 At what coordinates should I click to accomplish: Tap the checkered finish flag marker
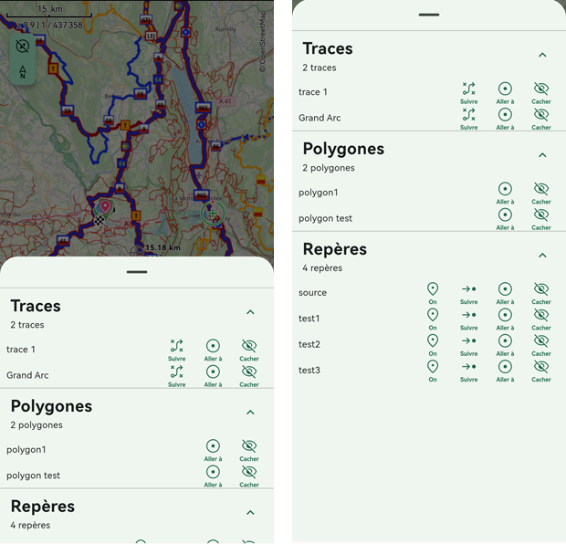click(99, 220)
